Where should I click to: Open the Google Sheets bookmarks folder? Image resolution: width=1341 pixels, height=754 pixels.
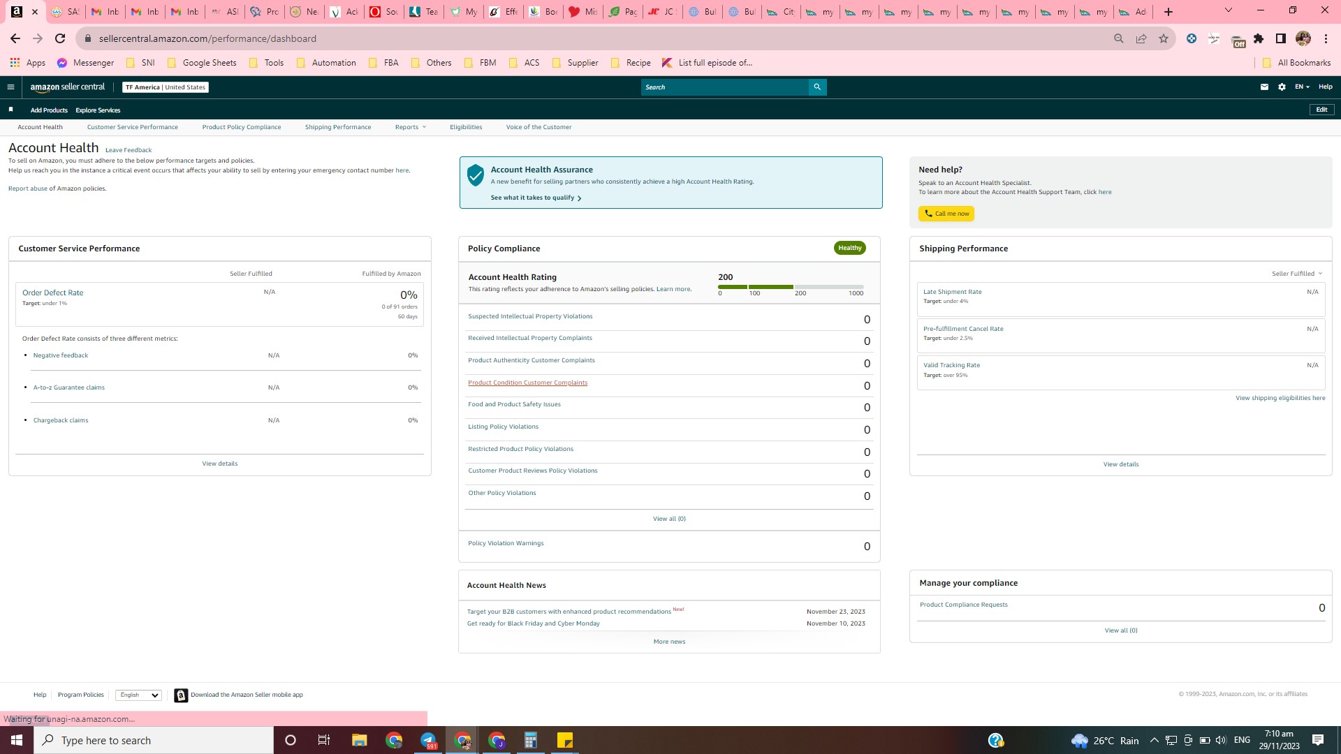point(202,63)
